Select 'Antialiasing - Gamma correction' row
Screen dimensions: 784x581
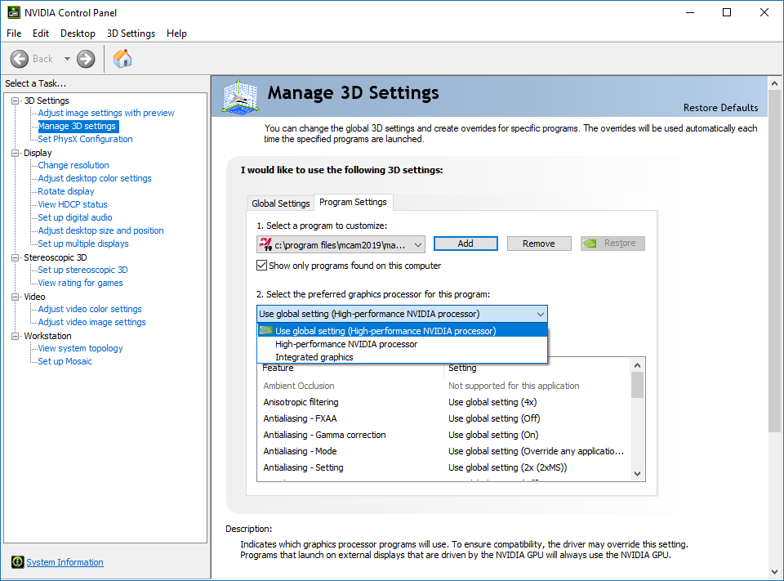(443, 435)
